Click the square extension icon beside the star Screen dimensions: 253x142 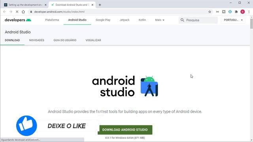224,12
